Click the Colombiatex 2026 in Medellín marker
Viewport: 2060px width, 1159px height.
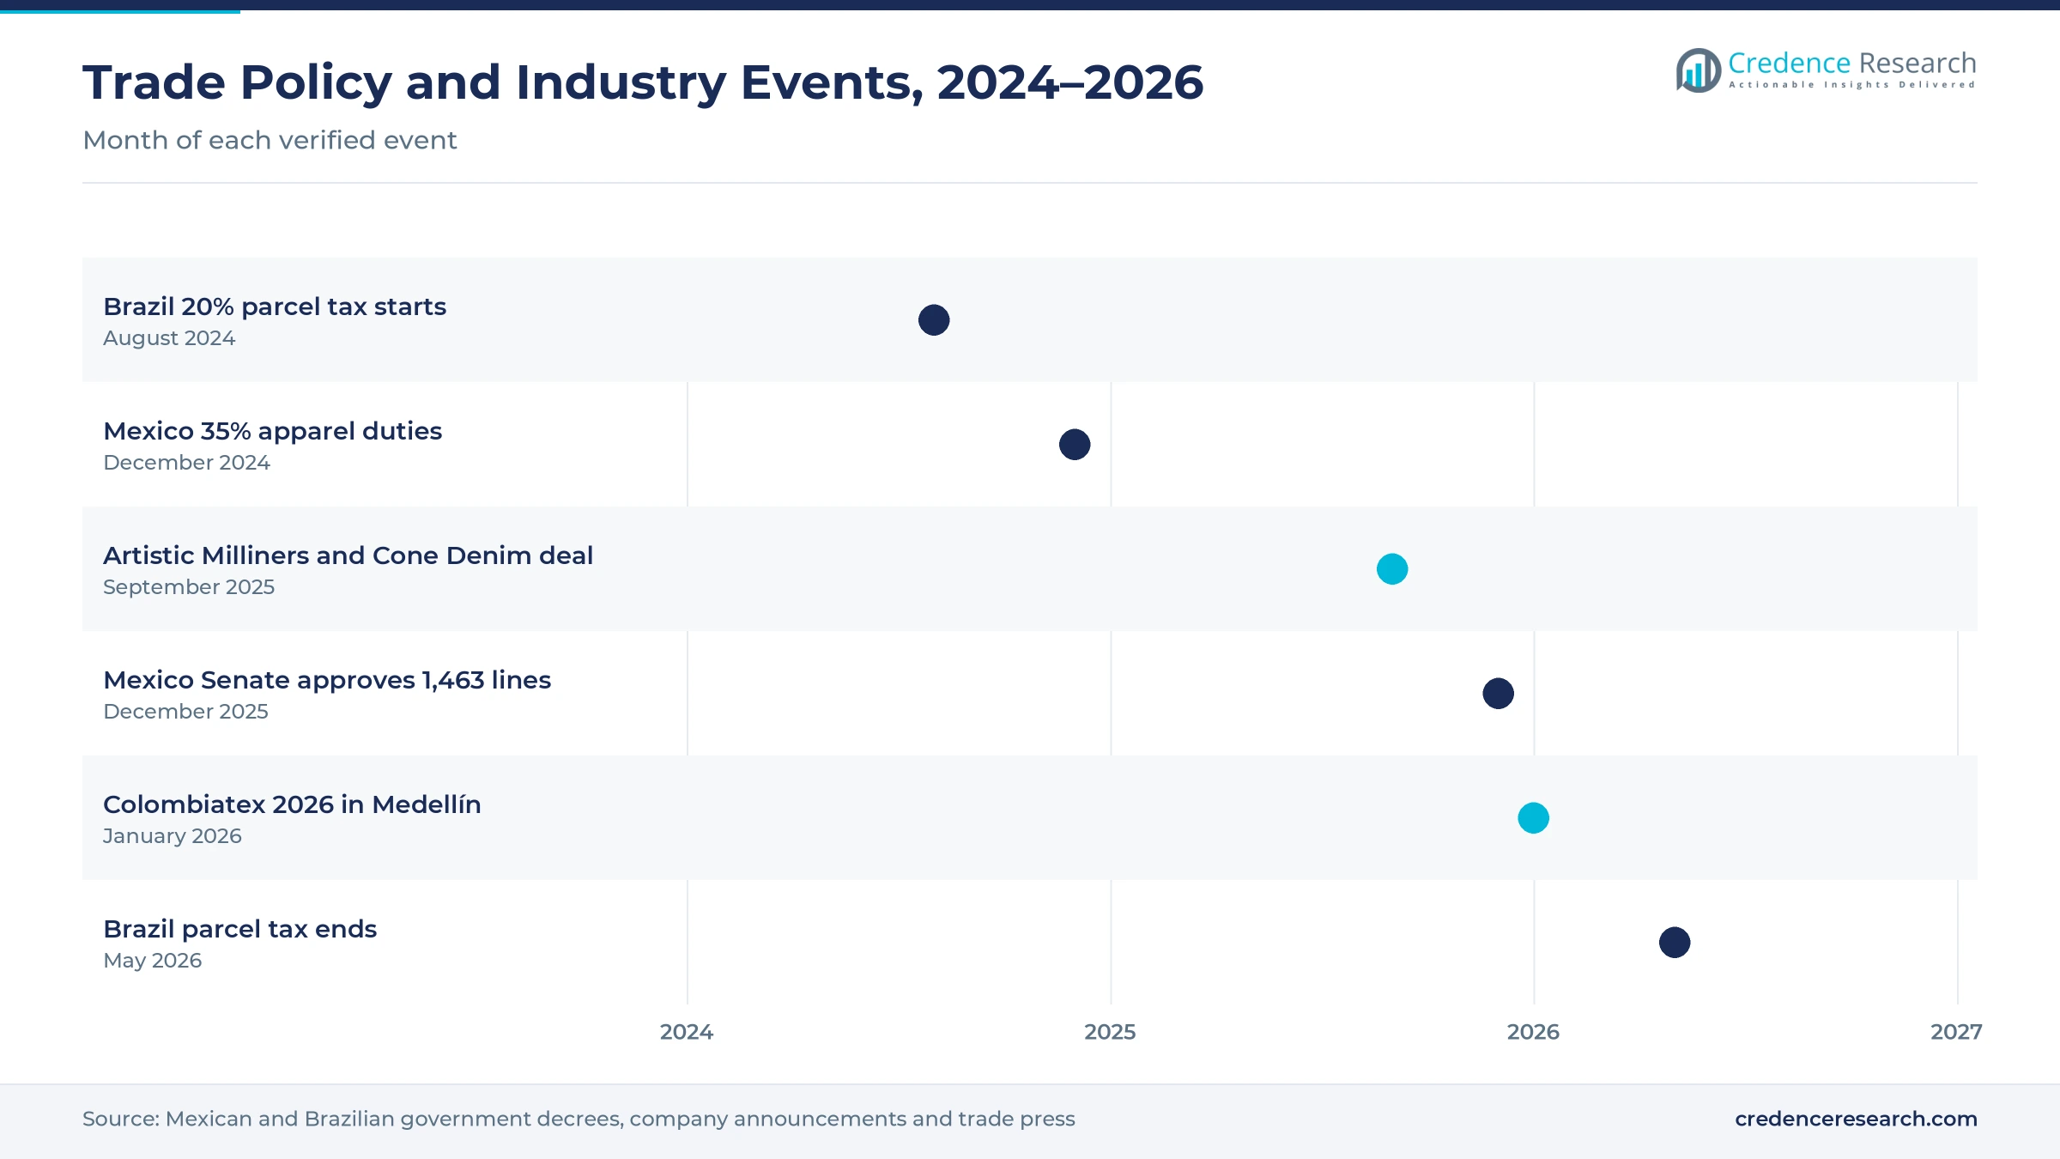point(1534,818)
